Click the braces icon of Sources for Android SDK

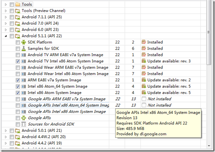pyautogui.click(x=24, y=124)
